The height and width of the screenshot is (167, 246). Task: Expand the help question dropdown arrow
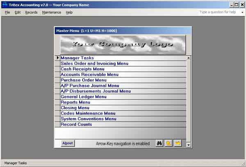click(242, 12)
